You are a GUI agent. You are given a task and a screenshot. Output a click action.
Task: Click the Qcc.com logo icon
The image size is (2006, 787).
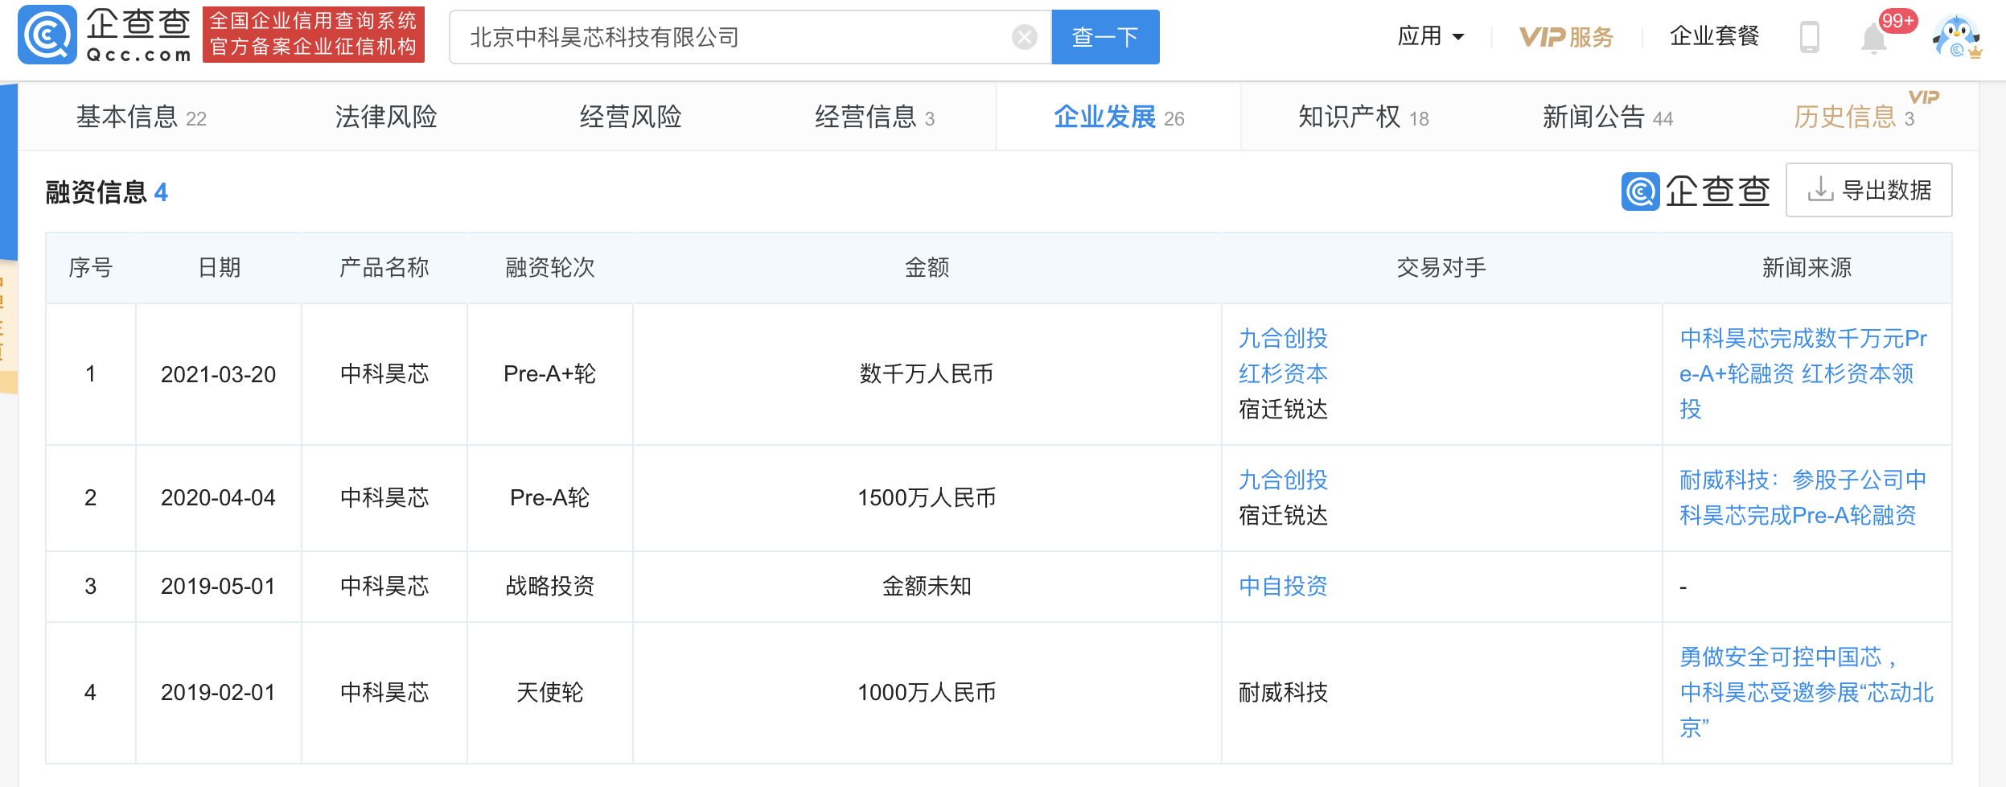[x=47, y=35]
